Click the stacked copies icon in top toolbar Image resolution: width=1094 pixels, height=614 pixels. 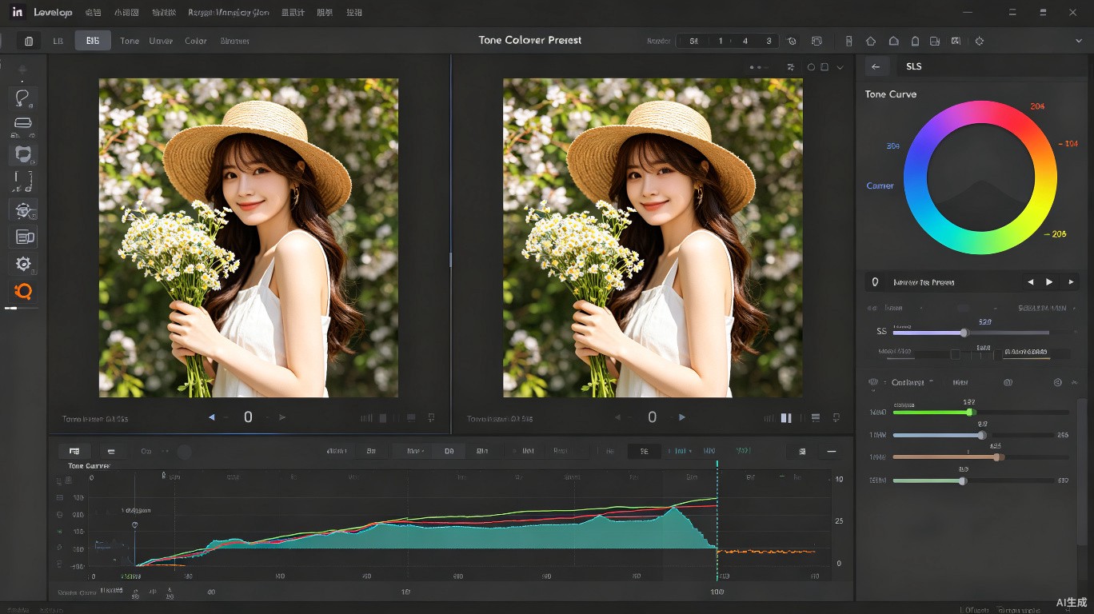click(817, 41)
